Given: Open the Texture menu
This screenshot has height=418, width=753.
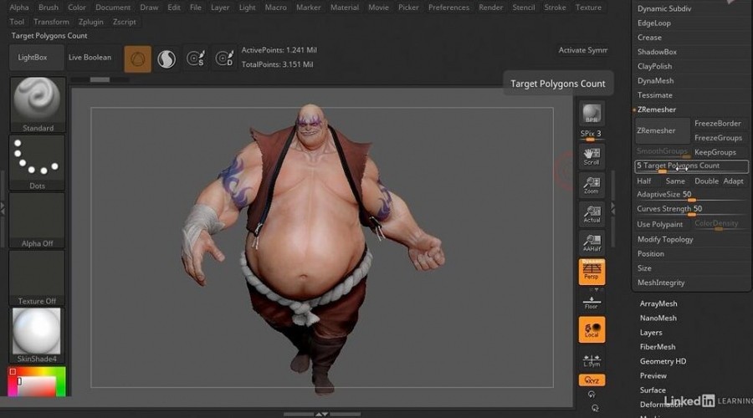Looking at the screenshot, I should (588, 8).
